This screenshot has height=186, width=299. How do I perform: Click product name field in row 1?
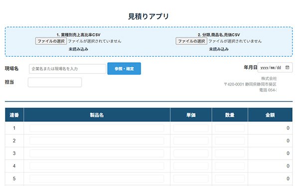tap(97, 128)
